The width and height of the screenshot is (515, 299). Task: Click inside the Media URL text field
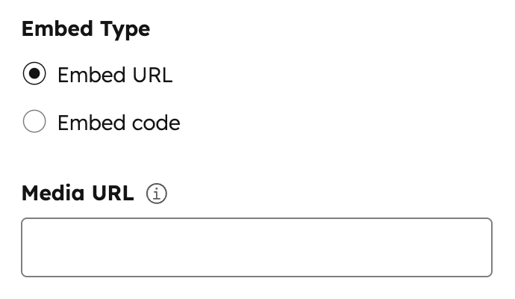point(257,247)
